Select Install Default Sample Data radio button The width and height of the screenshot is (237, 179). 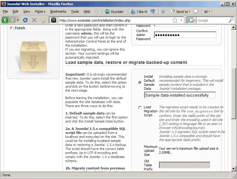click(140, 82)
